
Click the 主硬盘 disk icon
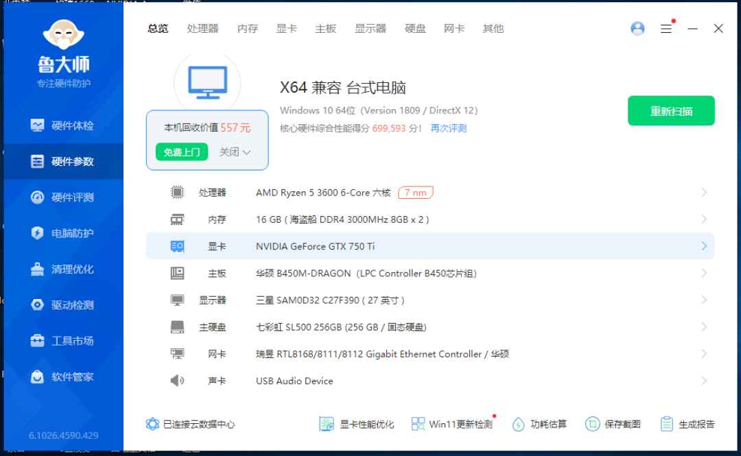pos(177,327)
